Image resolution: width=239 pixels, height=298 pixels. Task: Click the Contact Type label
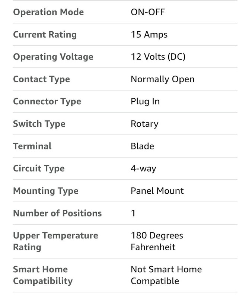click(x=41, y=79)
